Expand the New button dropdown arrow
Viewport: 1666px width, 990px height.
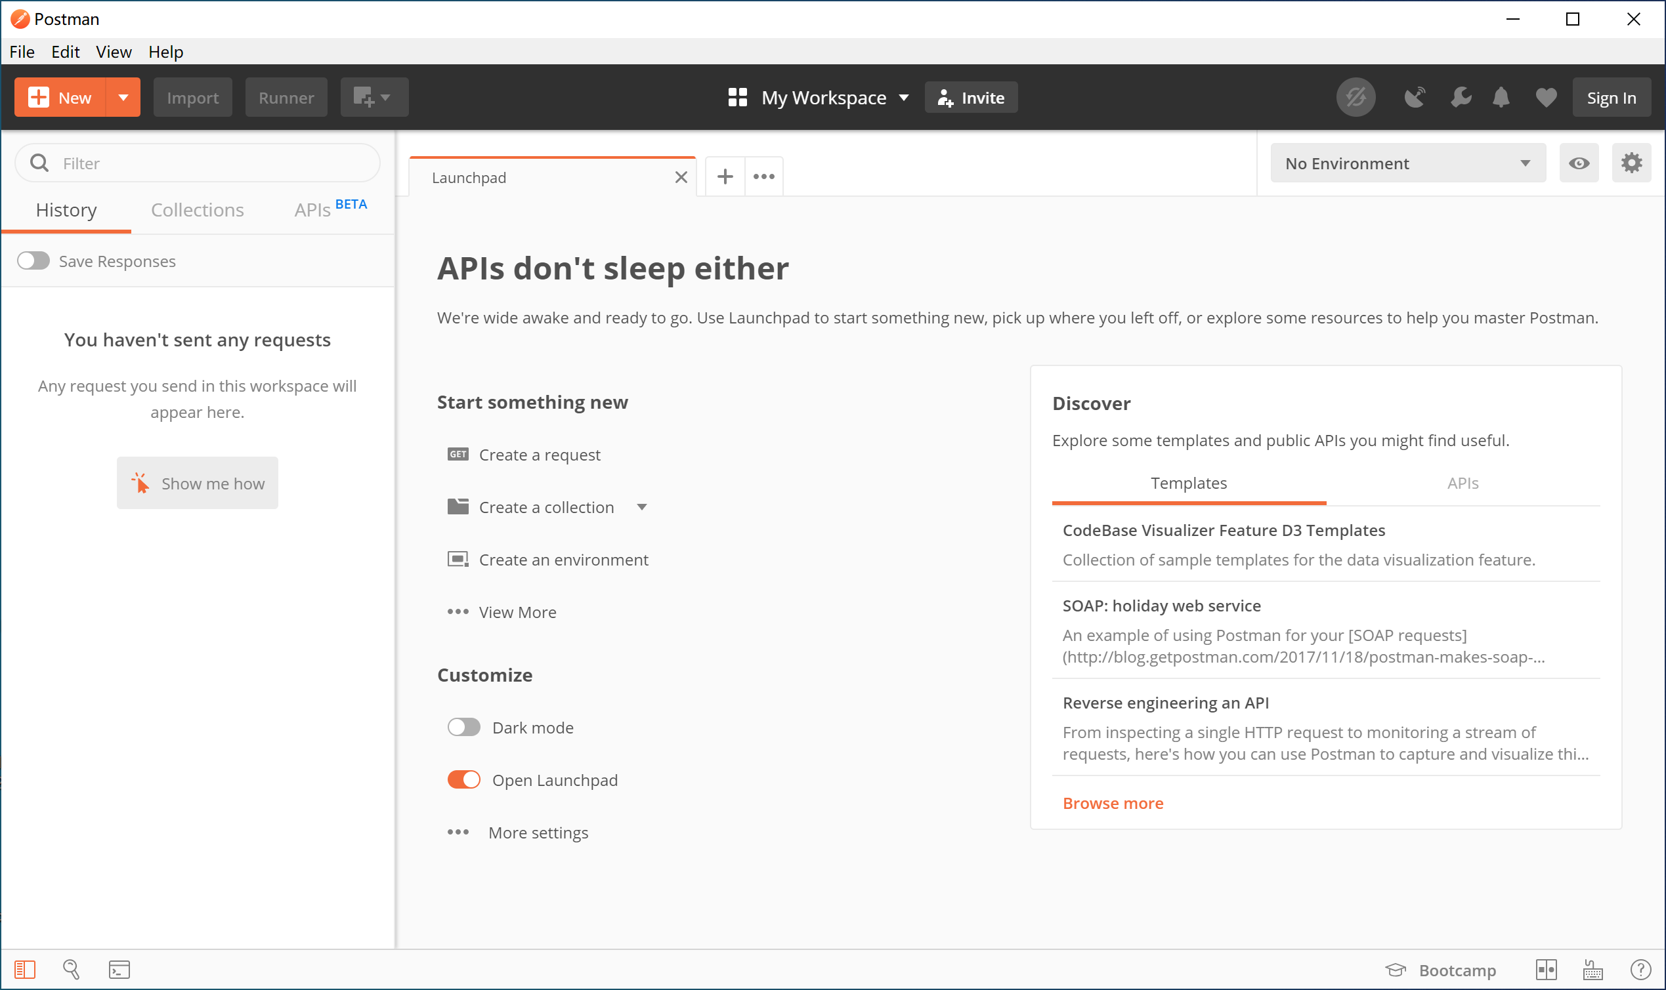coord(123,97)
